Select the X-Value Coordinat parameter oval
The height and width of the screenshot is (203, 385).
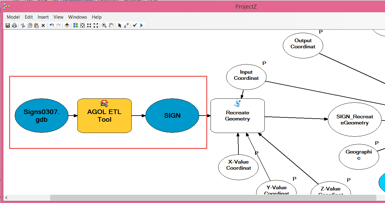(238, 167)
